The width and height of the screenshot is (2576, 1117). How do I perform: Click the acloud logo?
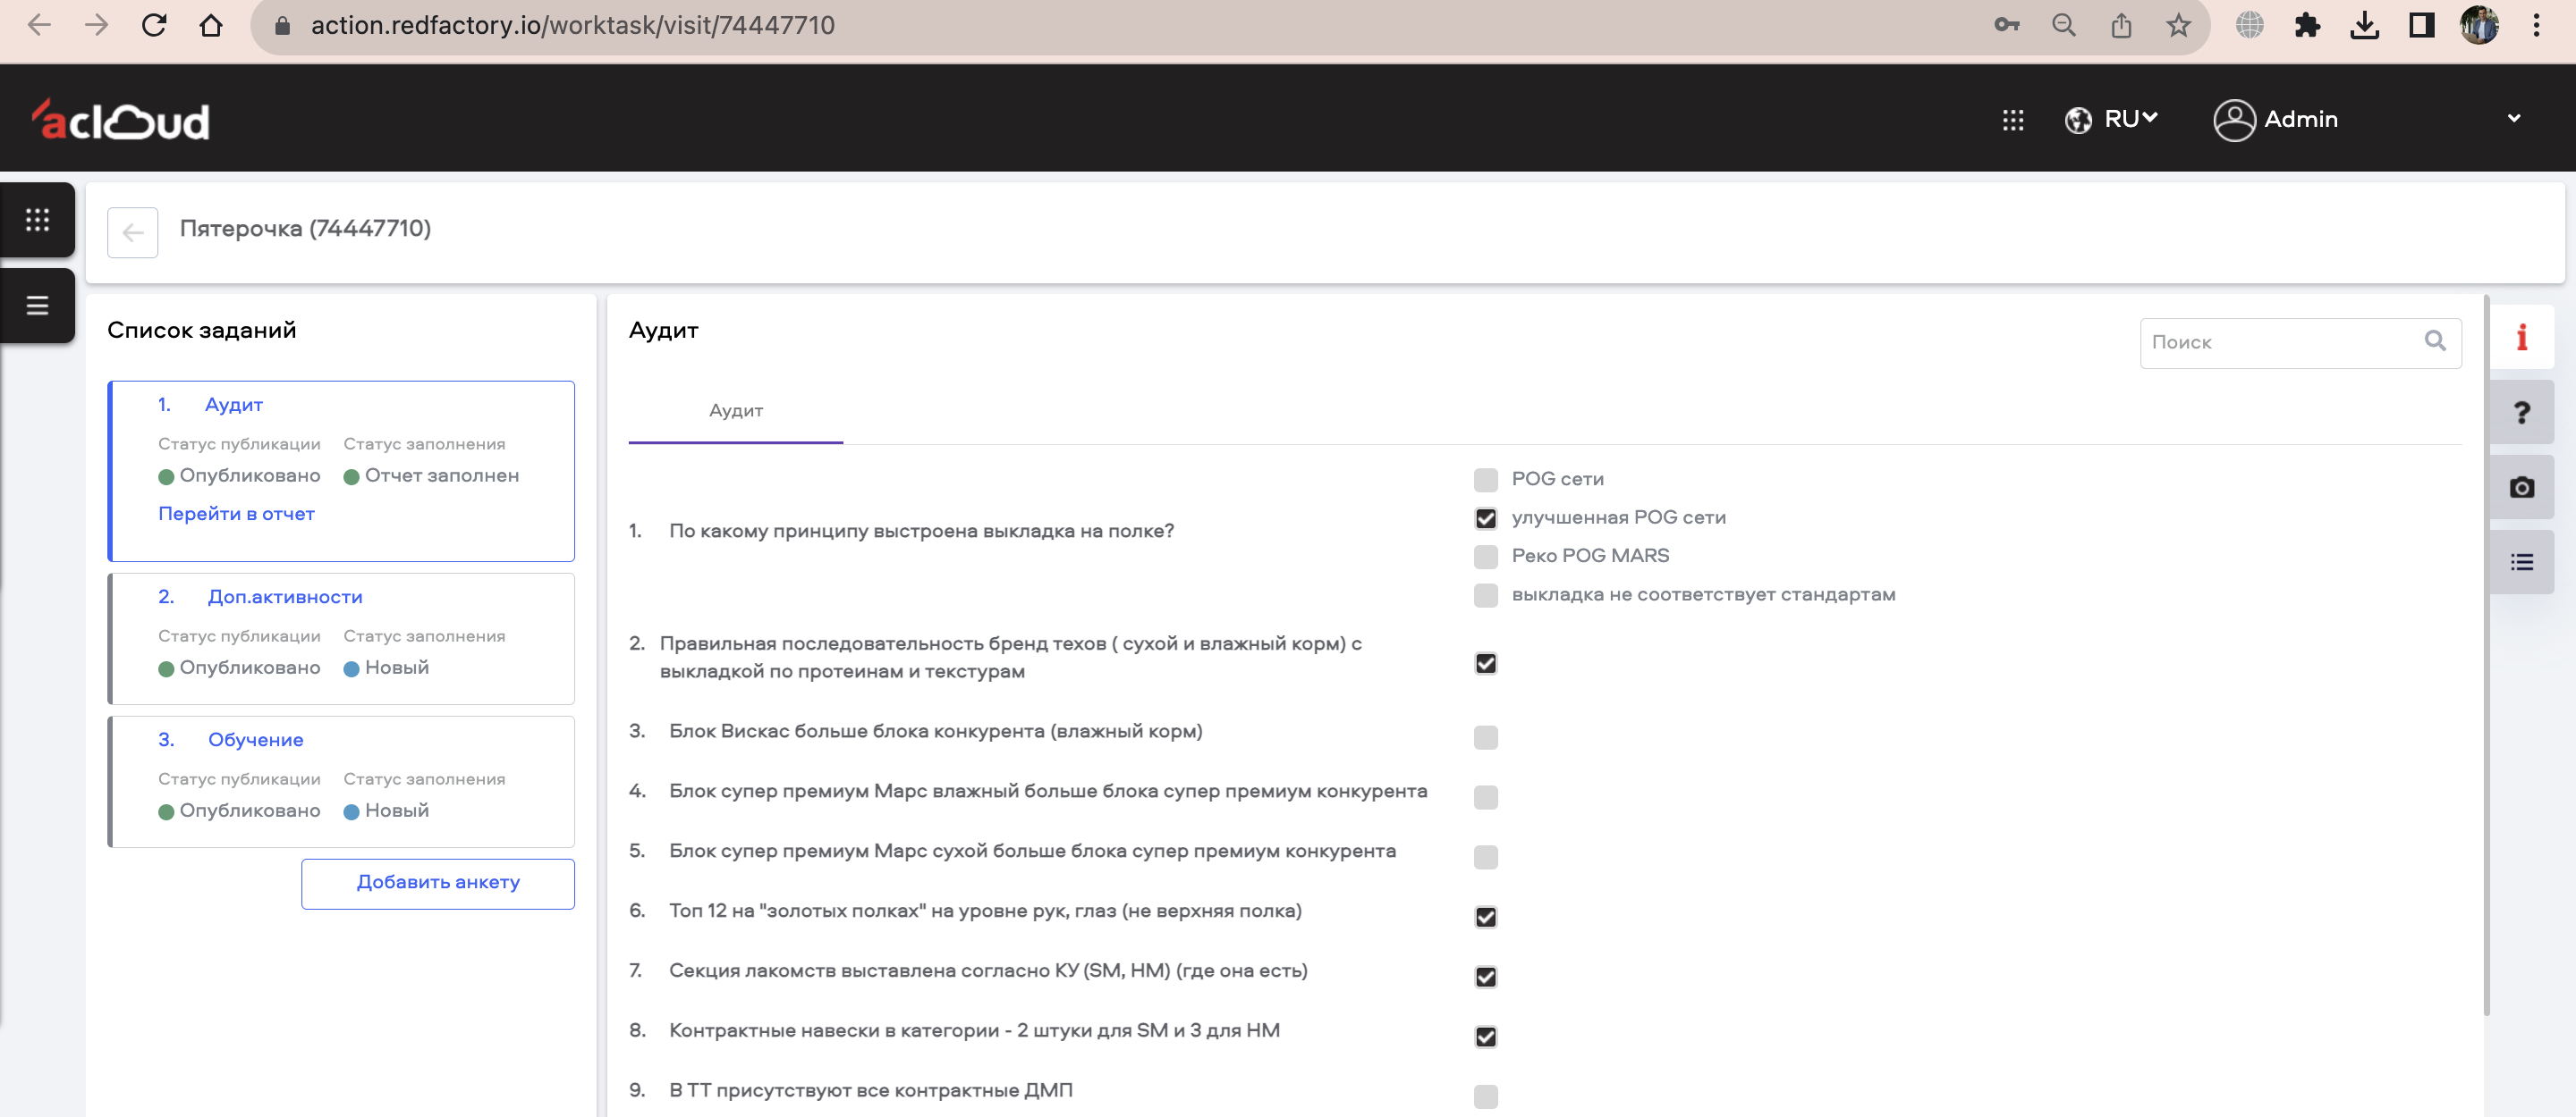pos(120,119)
